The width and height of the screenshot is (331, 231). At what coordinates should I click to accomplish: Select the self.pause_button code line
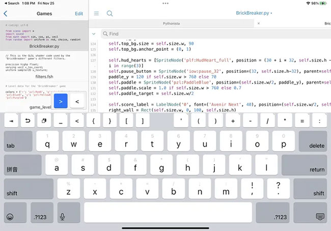coord(220,71)
